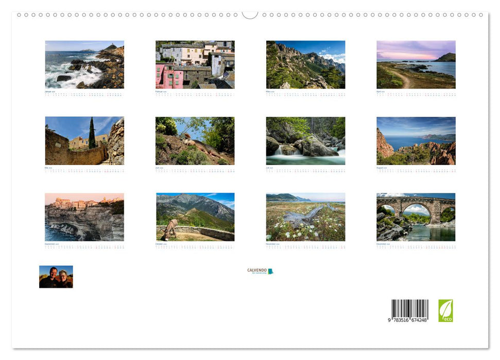The width and height of the screenshot is (500, 360).
Task: Open the photographers' portrait photo
Action: (x=56, y=277)
